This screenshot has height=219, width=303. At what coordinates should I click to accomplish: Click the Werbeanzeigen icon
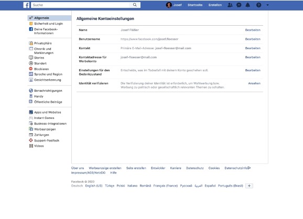[31, 129]
